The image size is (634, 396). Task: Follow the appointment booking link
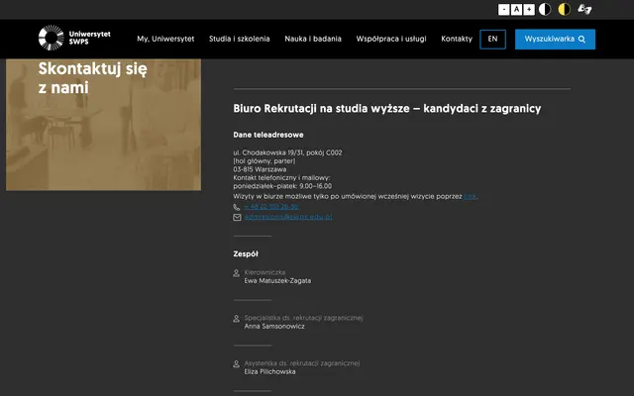[x=471, y=196]
